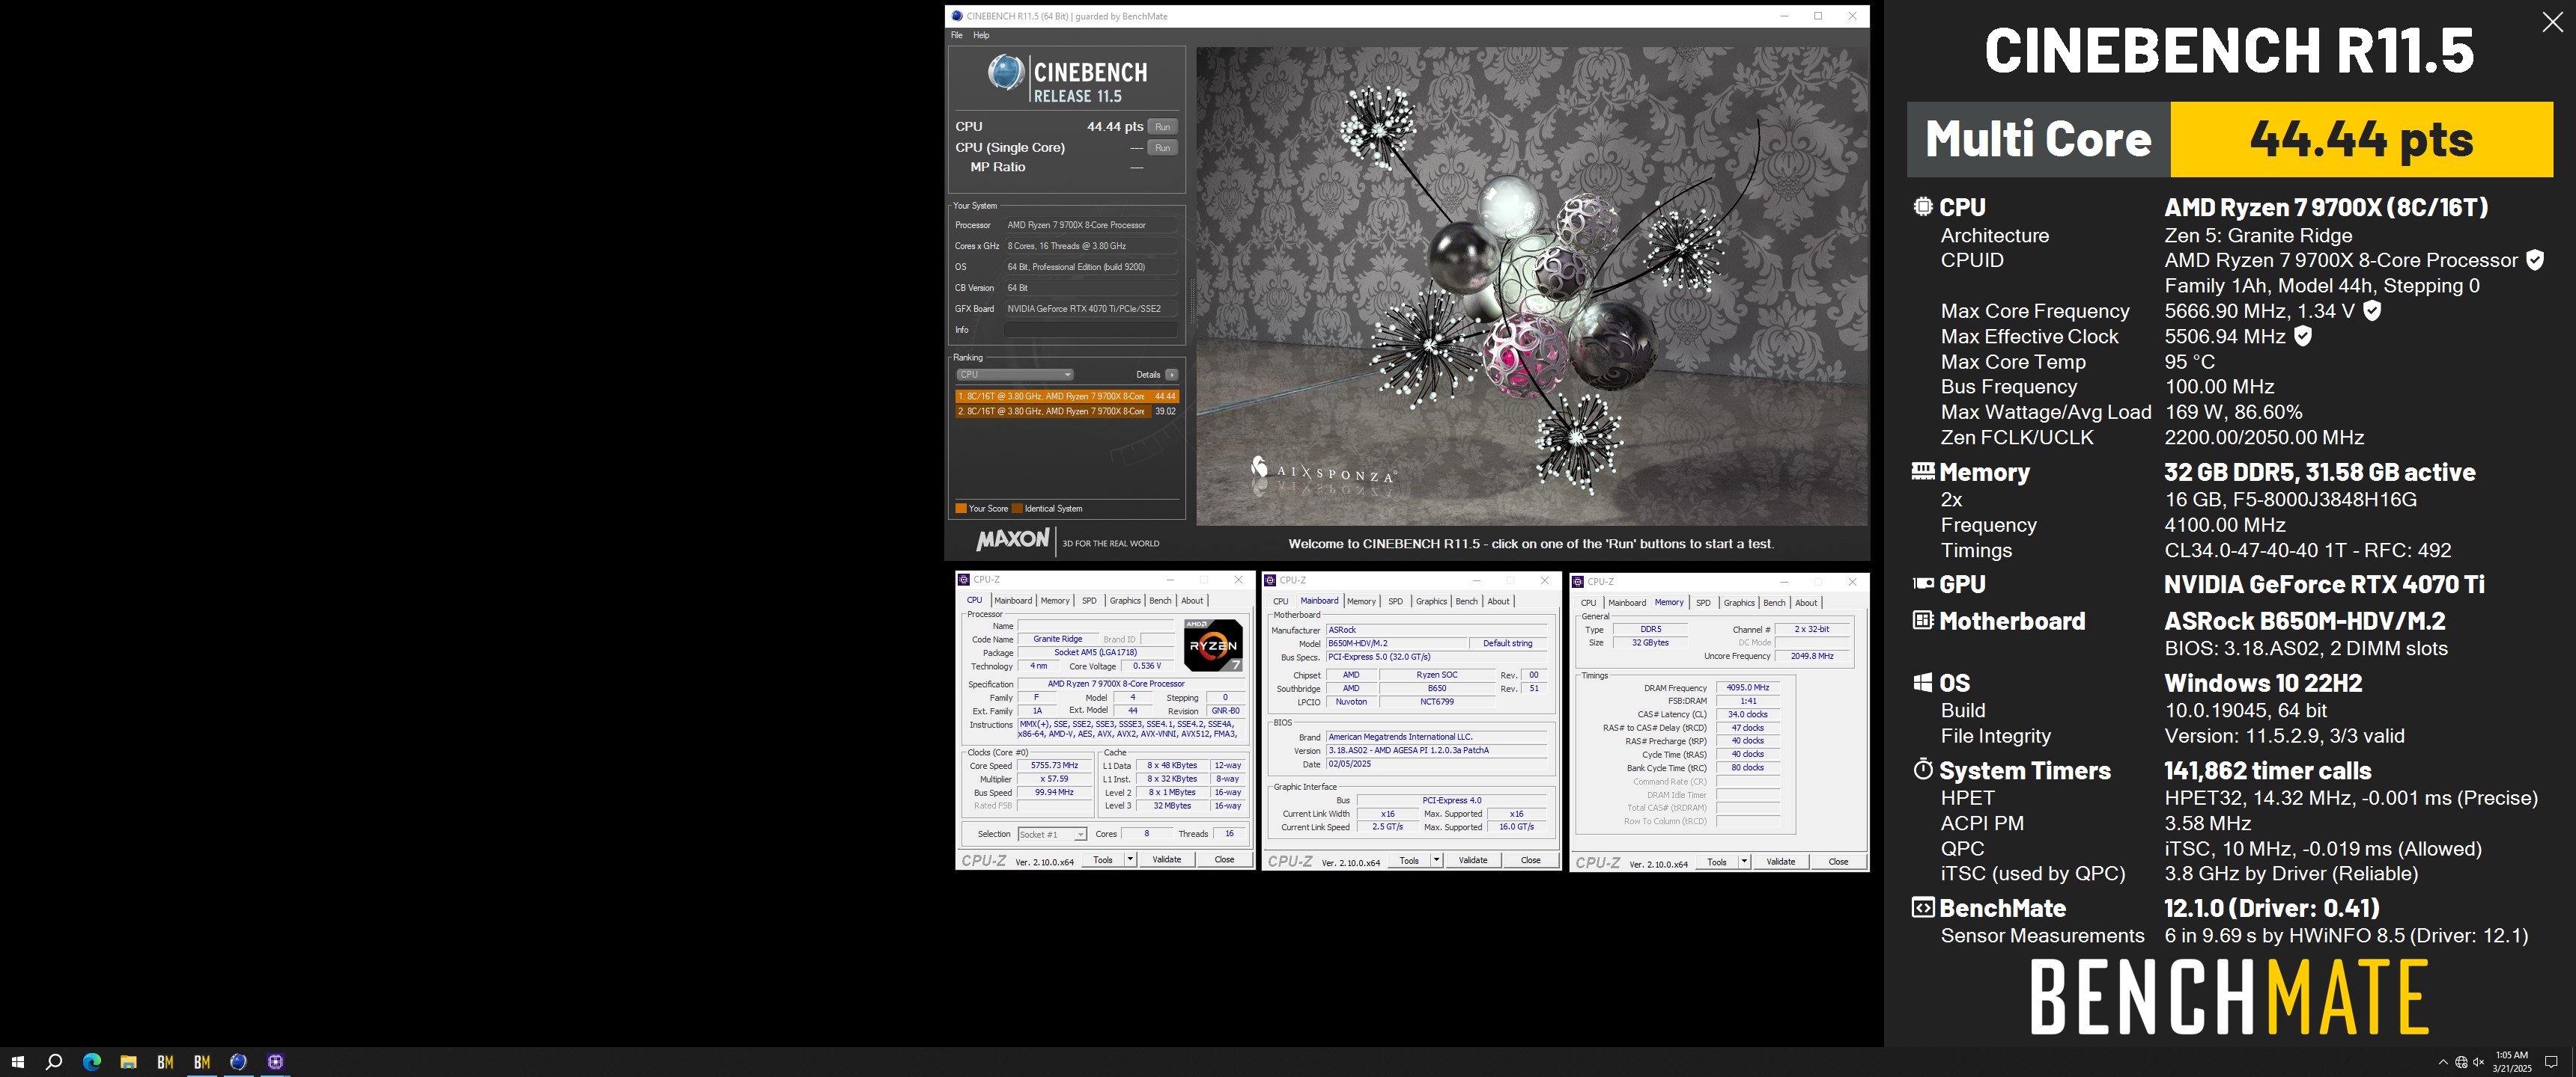The height and width of the screenshot is (1077, 2576).
Task: Select ranking row scoring 39.02
Action: [1067, 411]
